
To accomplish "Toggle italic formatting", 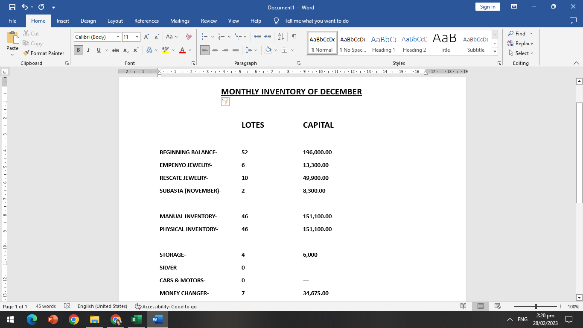I will click(88, 50).
